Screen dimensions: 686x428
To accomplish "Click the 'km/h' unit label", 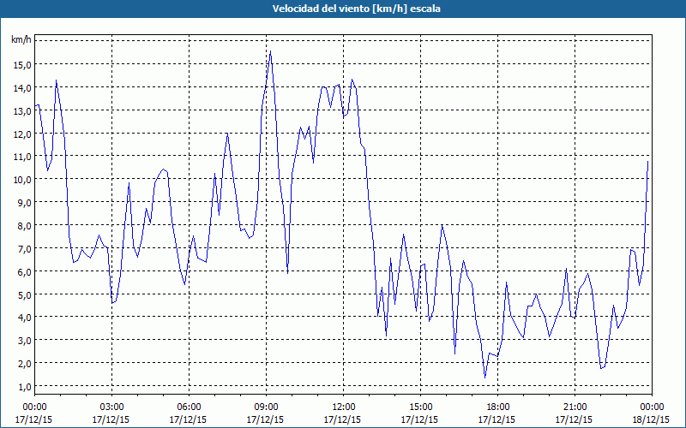I will click(x=21, y=40).
